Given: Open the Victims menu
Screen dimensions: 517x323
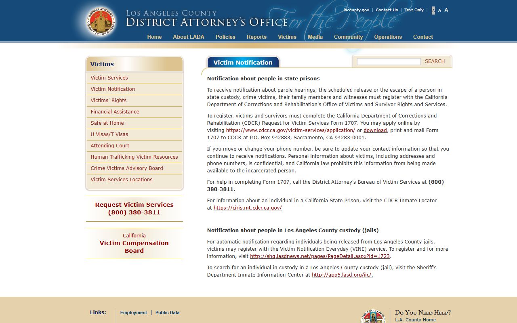Looking at the screenshot, I should [287, 37].
